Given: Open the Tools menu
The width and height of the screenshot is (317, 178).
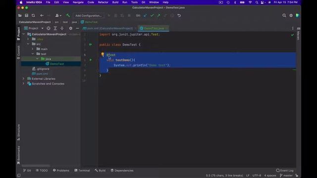Looking at the screenshot, I should pos(134,2).
